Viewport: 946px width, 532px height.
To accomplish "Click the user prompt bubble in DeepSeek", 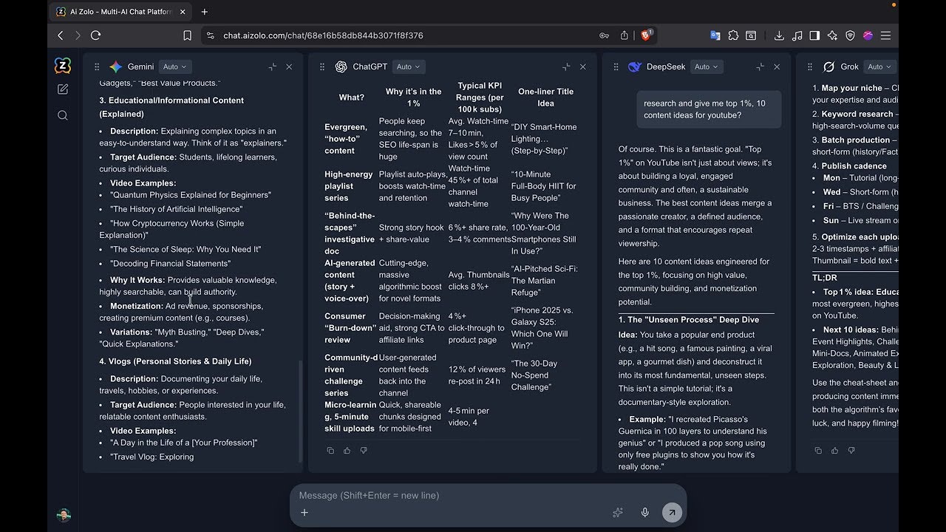I will [x=709, y=109].
